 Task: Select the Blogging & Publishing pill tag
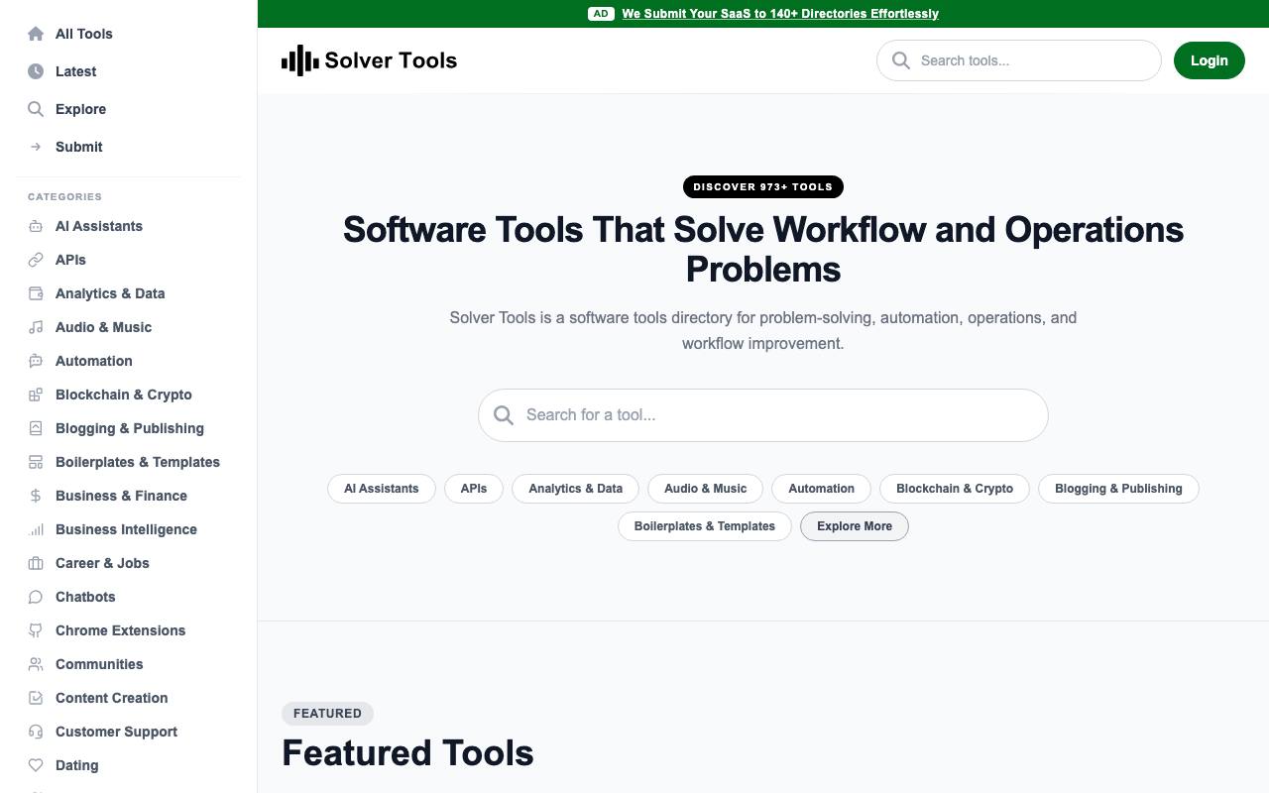click(x=1118, y=489)
